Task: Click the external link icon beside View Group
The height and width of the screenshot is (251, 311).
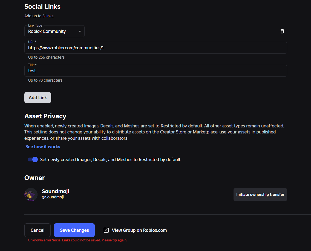Action: coord(106,230)
